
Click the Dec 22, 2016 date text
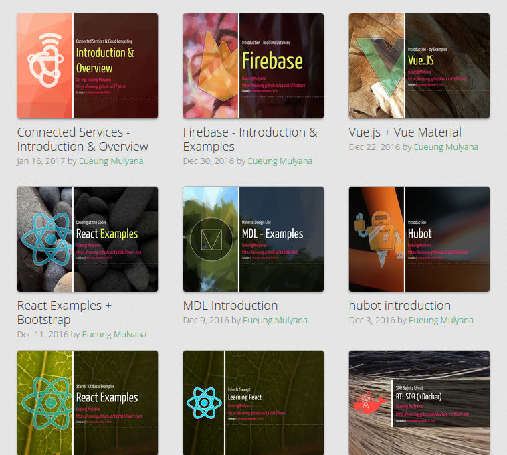click(x=375, y=147)
